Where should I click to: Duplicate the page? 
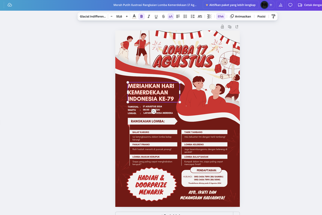click(230, 27)
